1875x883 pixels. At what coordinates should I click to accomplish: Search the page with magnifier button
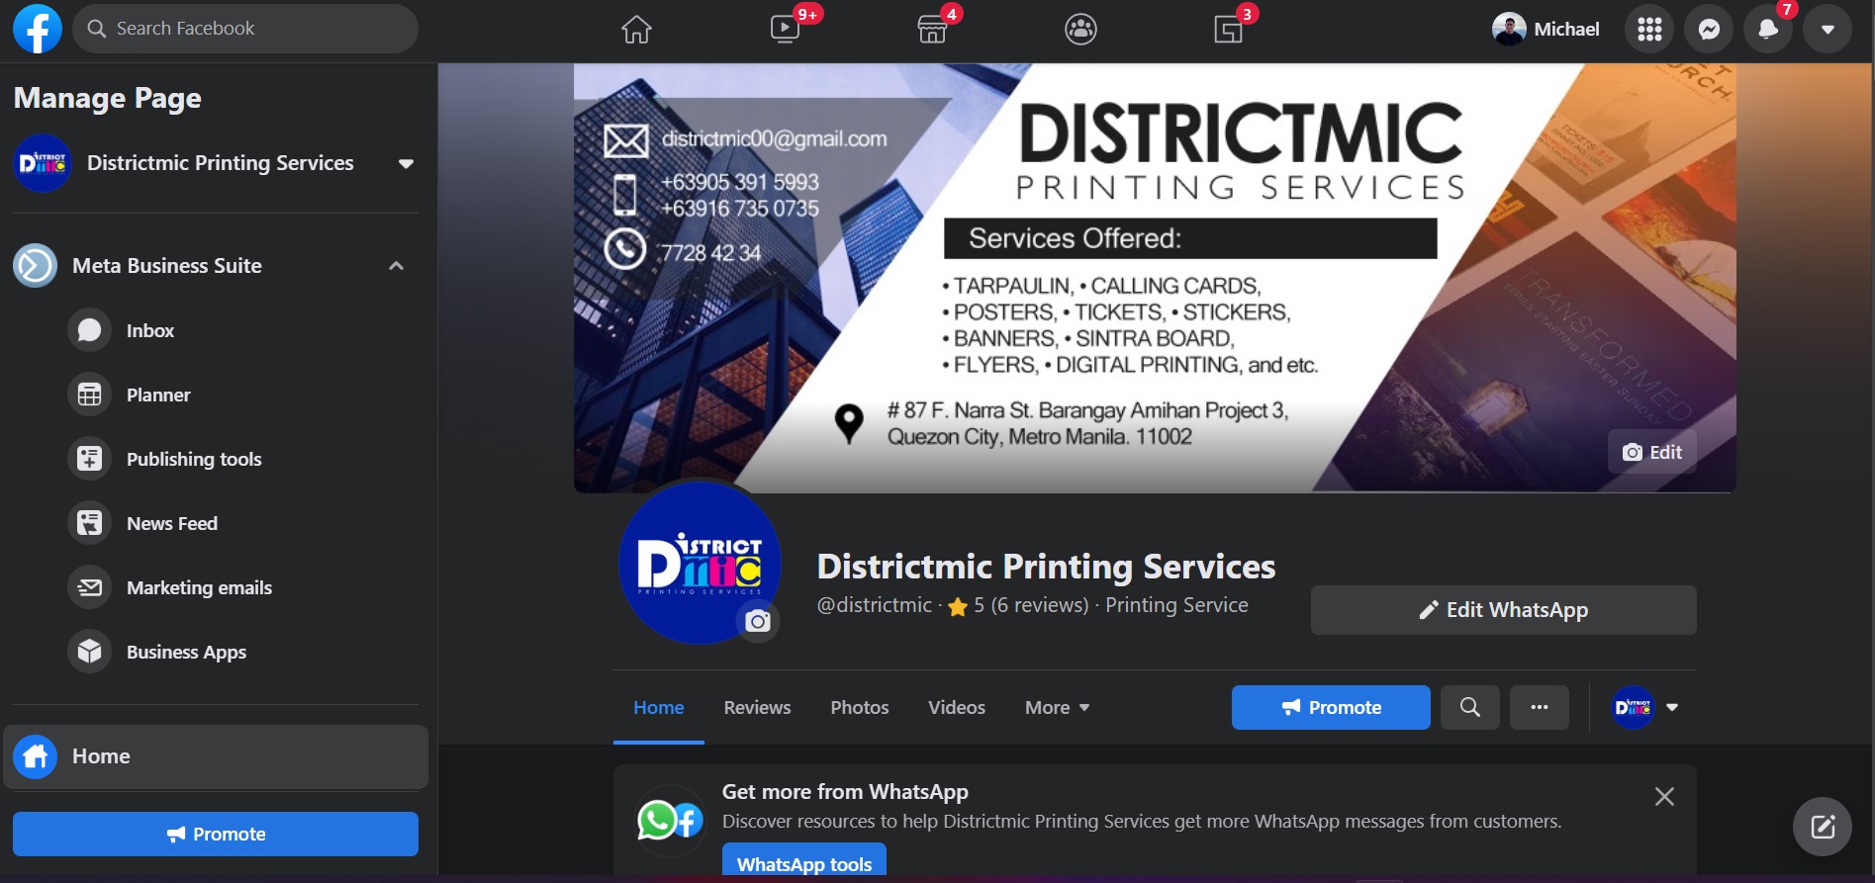(x=1470, y=708)
